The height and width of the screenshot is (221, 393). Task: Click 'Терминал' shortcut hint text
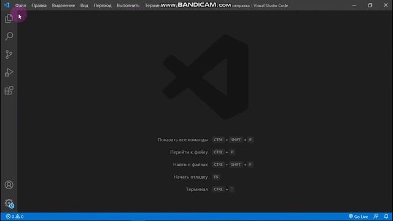(x=196, y=189)
